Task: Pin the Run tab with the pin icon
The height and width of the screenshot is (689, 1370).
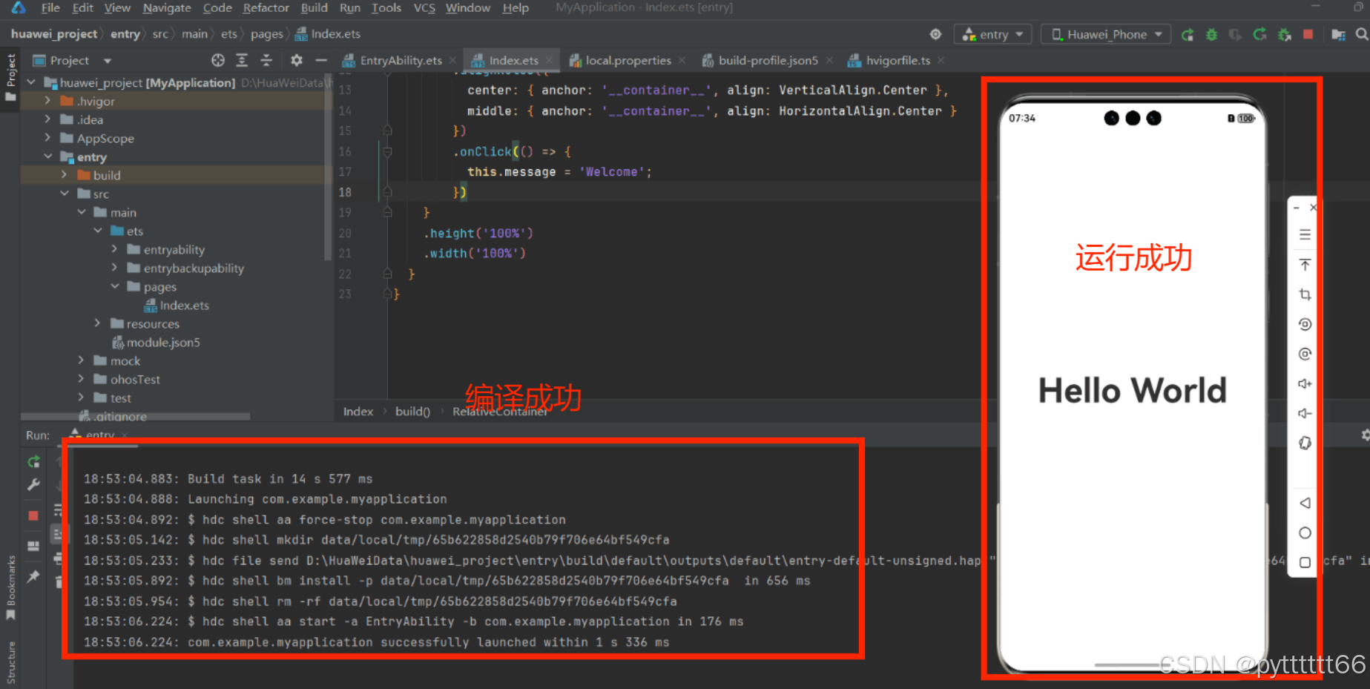Action: tap(33, 576)
